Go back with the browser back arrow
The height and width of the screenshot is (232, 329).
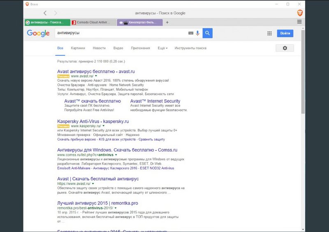click(x=45, y=13)
